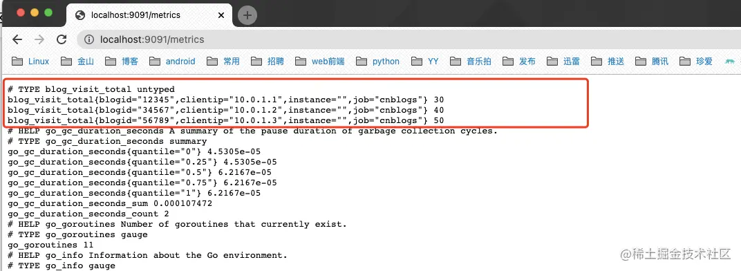Click the blog_visit_total line with blogid 12345
Image resolution: width=741 pixels, height=271 pixels.
(226, 100)
